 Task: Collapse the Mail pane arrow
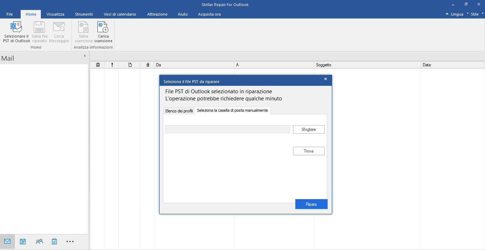click(x=85, y=56)
